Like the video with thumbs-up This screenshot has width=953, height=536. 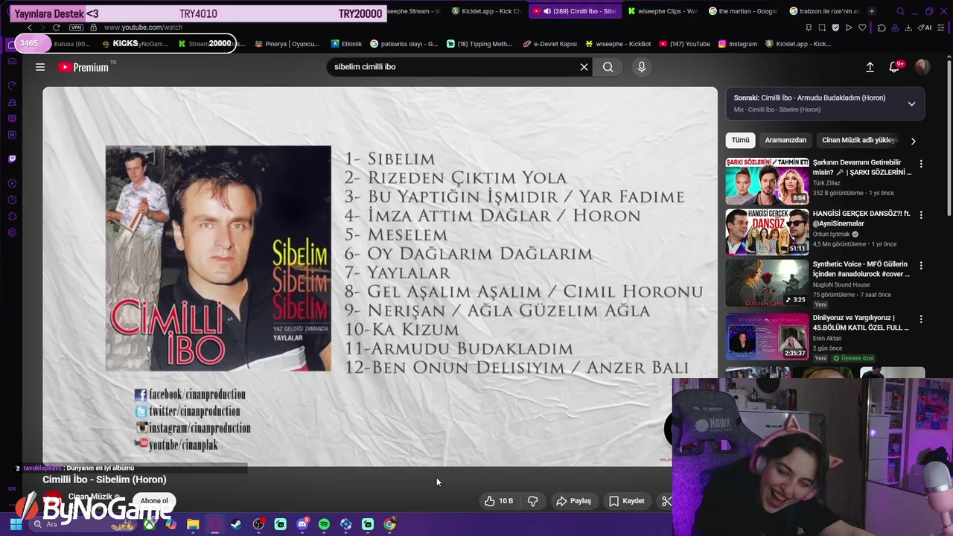pos(499,501)
